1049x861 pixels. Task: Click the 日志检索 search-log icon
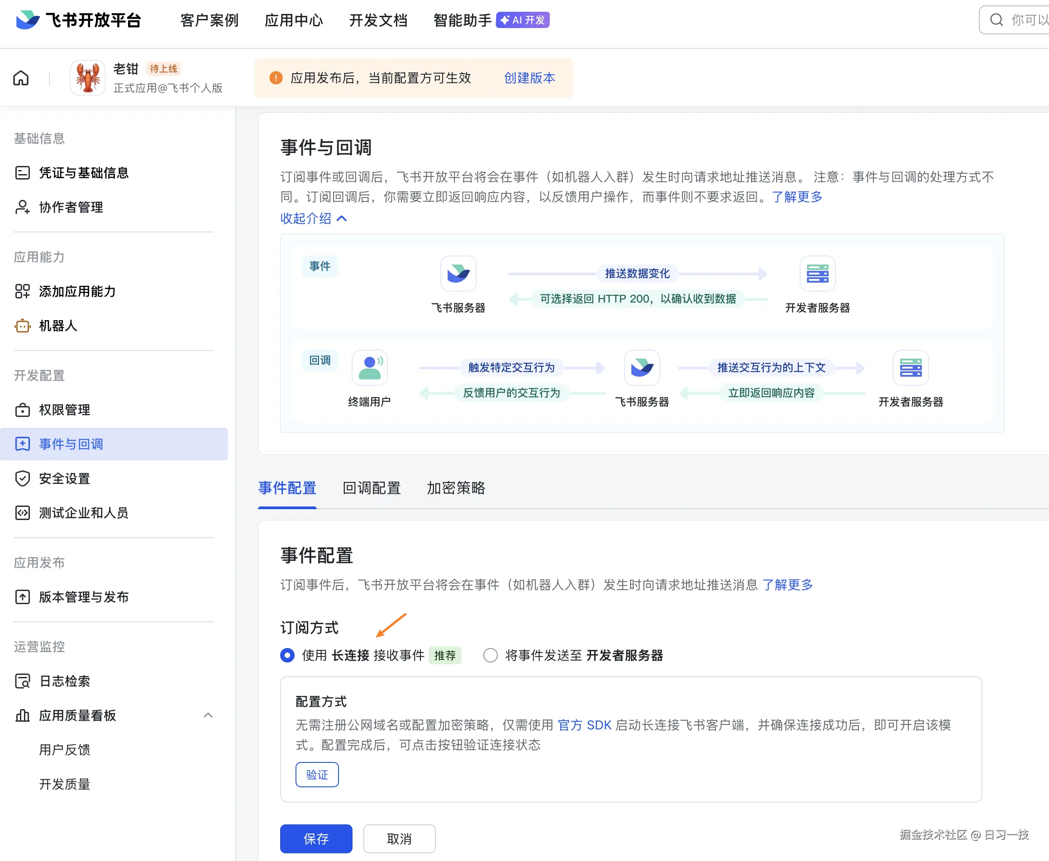point(22,681)
